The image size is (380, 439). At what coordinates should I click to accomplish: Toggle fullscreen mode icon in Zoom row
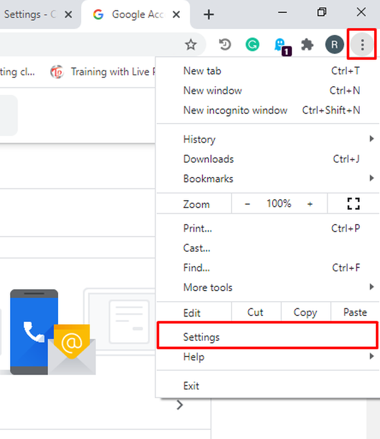pyautogui.click(x=353, y=204)
